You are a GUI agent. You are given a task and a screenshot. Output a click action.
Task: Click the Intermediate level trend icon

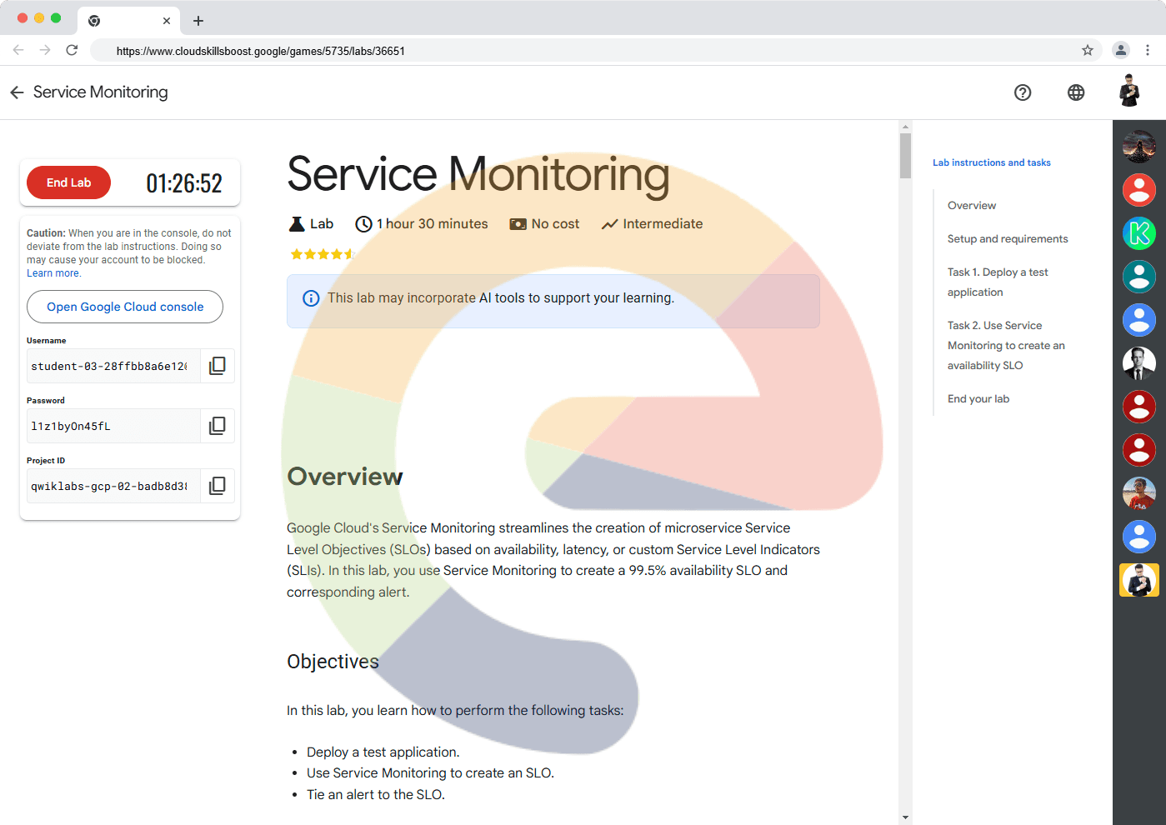point(610,224)
